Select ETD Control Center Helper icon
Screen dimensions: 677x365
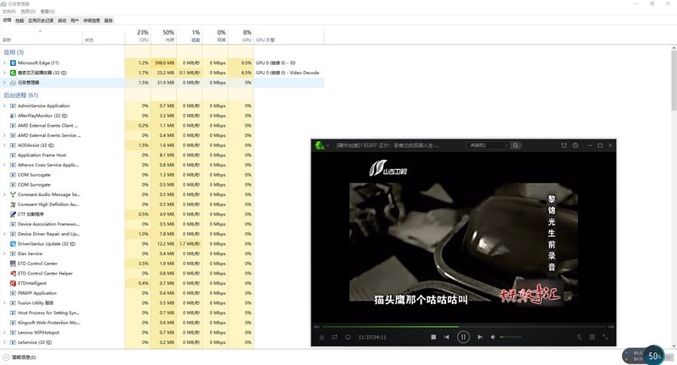(x=13, y=274)
